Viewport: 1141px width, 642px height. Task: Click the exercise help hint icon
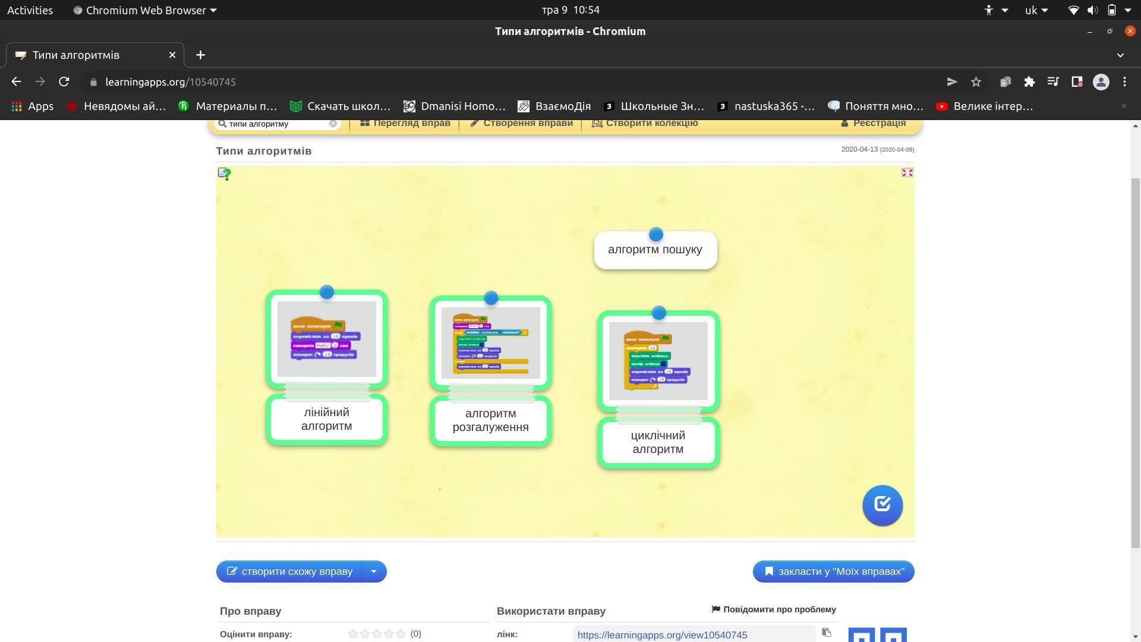(224, 174)
